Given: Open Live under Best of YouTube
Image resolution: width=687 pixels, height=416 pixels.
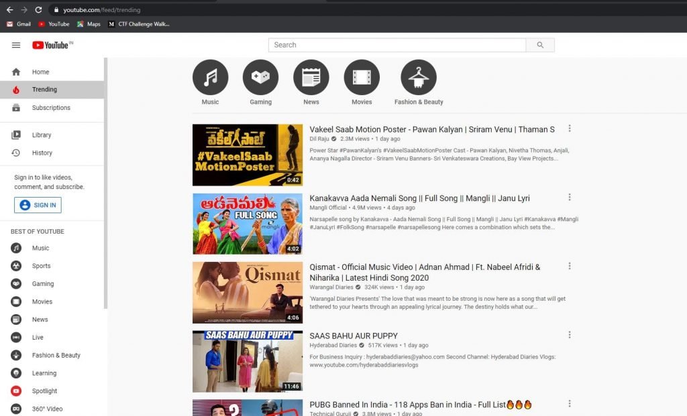Looking at the screenshot, I should (52, 337).
